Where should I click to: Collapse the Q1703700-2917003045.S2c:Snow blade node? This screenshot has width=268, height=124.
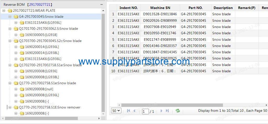[10, 41]
